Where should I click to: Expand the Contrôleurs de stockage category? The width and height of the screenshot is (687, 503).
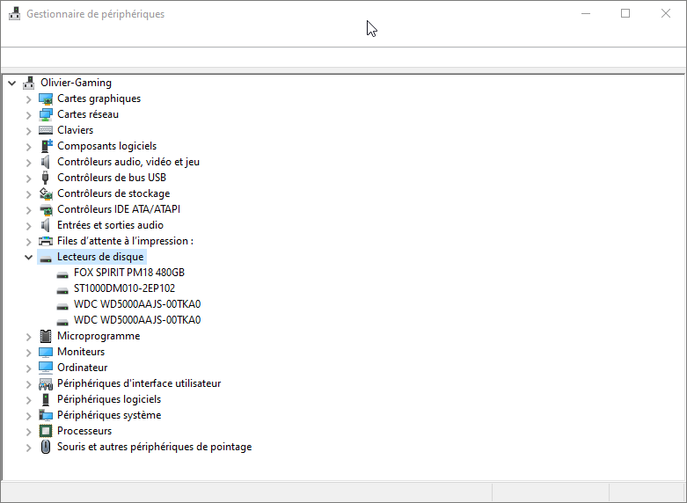point(28,193)
